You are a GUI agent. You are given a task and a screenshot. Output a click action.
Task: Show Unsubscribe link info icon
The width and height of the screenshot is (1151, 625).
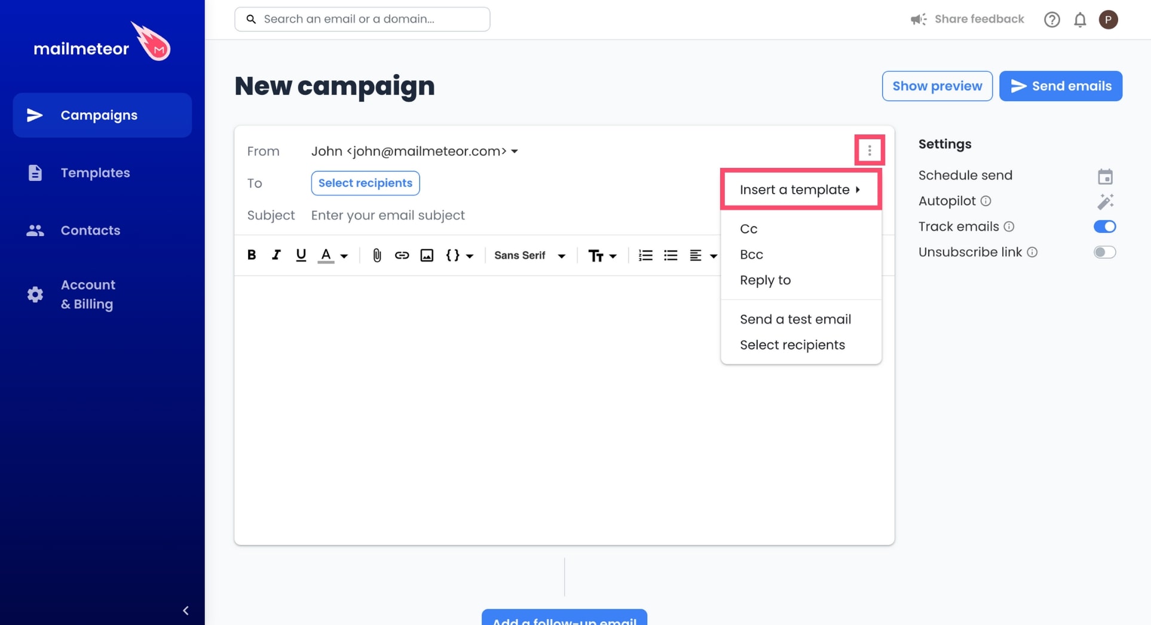(x=1032, y=252)
